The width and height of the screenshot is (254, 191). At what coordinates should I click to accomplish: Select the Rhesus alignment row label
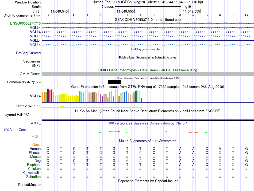[35, 153]
